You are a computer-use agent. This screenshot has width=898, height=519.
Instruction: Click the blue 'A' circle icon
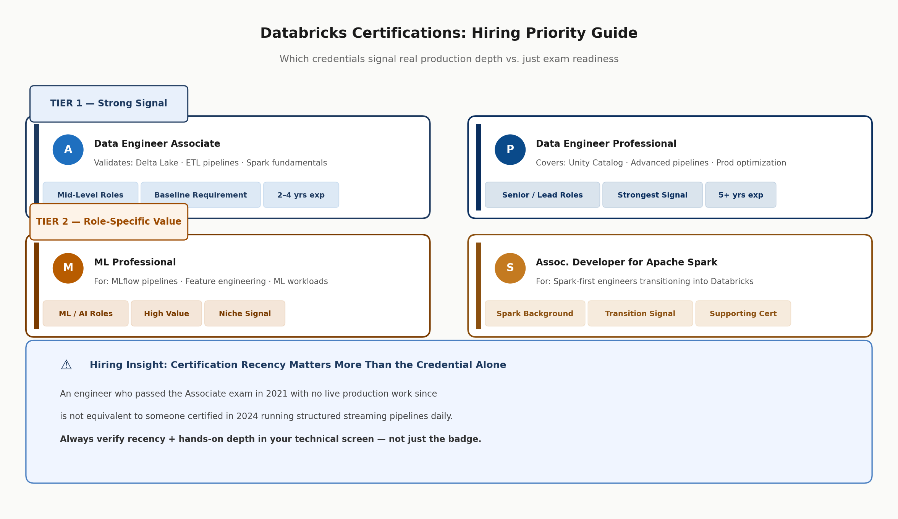(x=68, y=149)
